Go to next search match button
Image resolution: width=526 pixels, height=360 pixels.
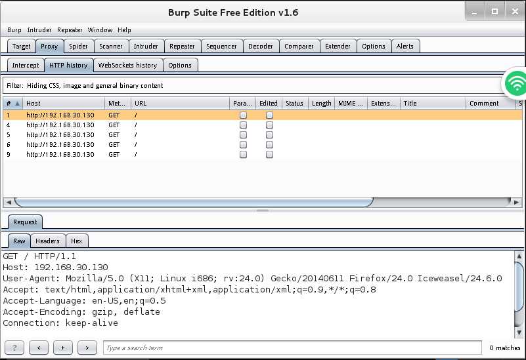87,348
